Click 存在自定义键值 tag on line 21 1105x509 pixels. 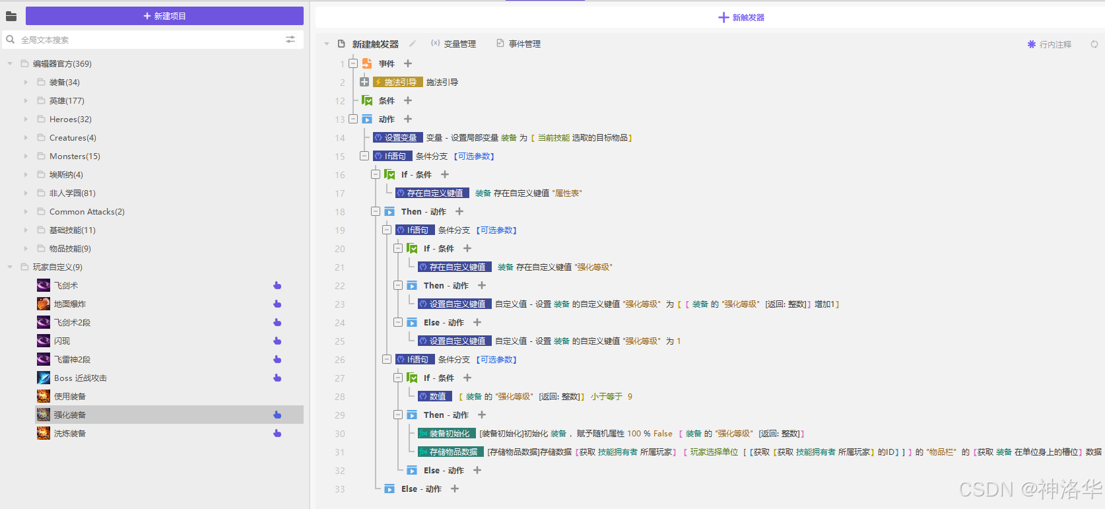click(x=455, y=267)
